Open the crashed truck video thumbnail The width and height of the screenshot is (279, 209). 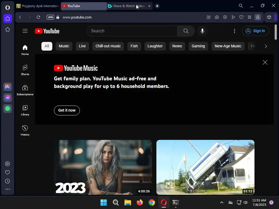pos(205,167)
